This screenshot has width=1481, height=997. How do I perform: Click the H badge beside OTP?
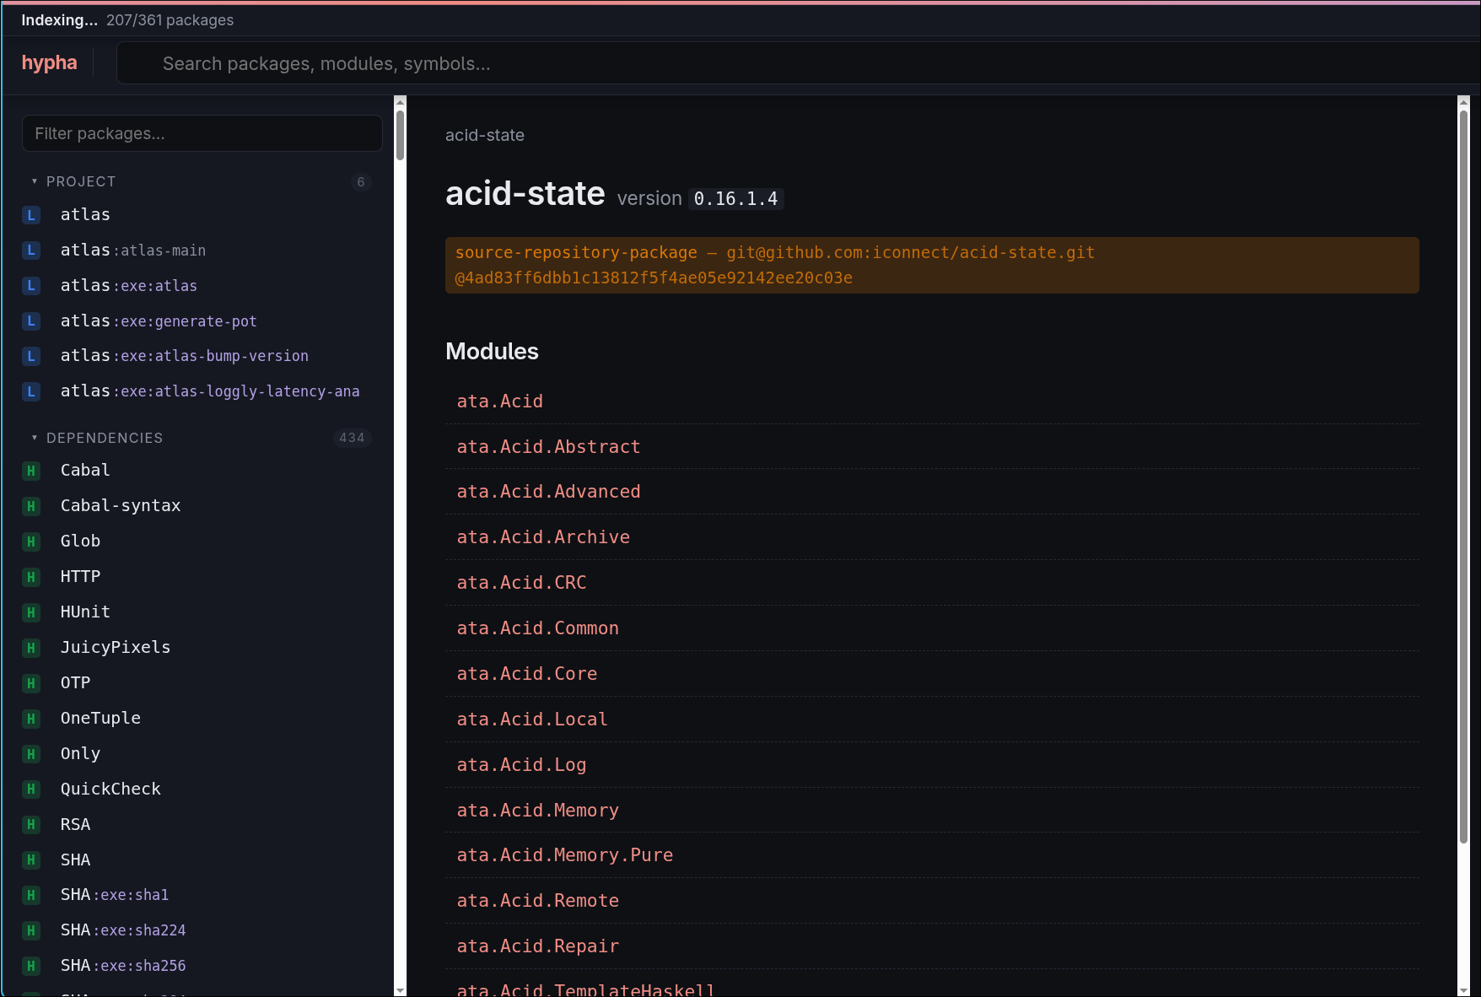(x=31, y=683)
